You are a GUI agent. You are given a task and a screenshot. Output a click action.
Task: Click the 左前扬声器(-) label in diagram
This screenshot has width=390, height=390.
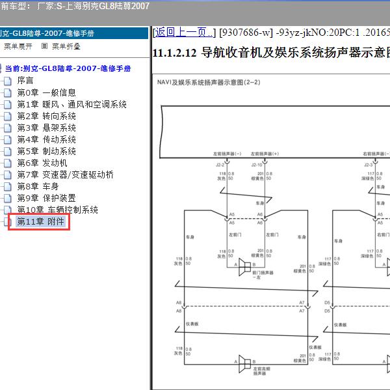pos(227,154)
